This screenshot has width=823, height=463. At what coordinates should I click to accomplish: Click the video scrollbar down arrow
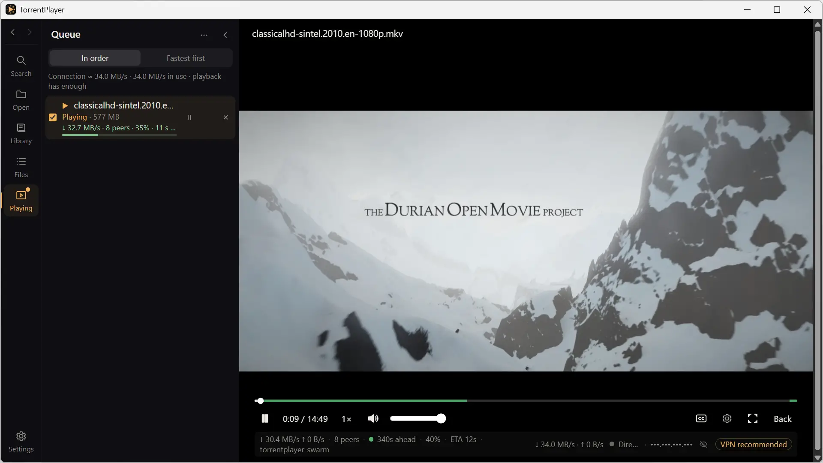click(817, 458)
